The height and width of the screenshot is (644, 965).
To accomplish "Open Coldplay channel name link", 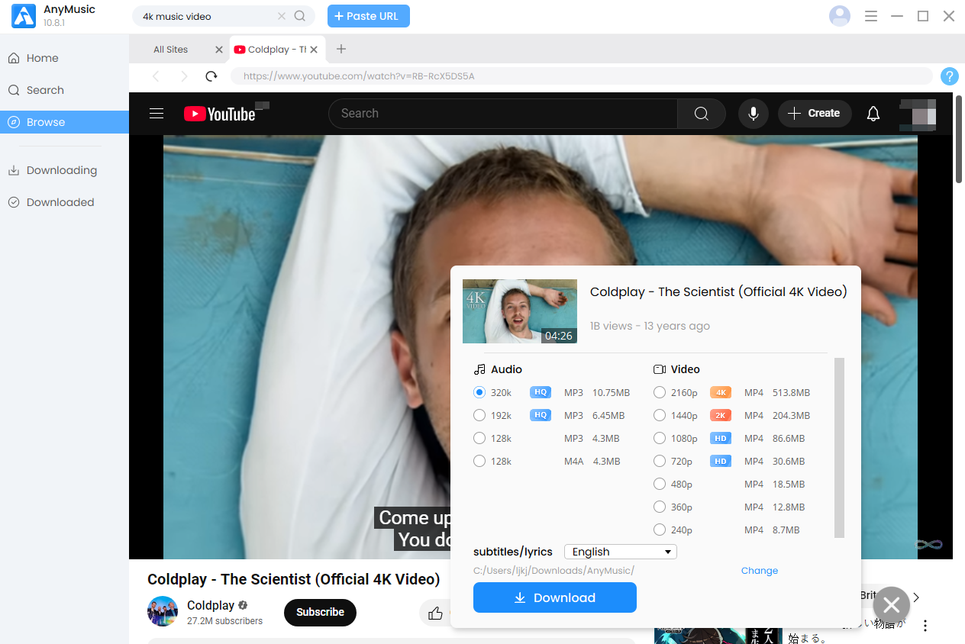I will click(x=211, y=605).
